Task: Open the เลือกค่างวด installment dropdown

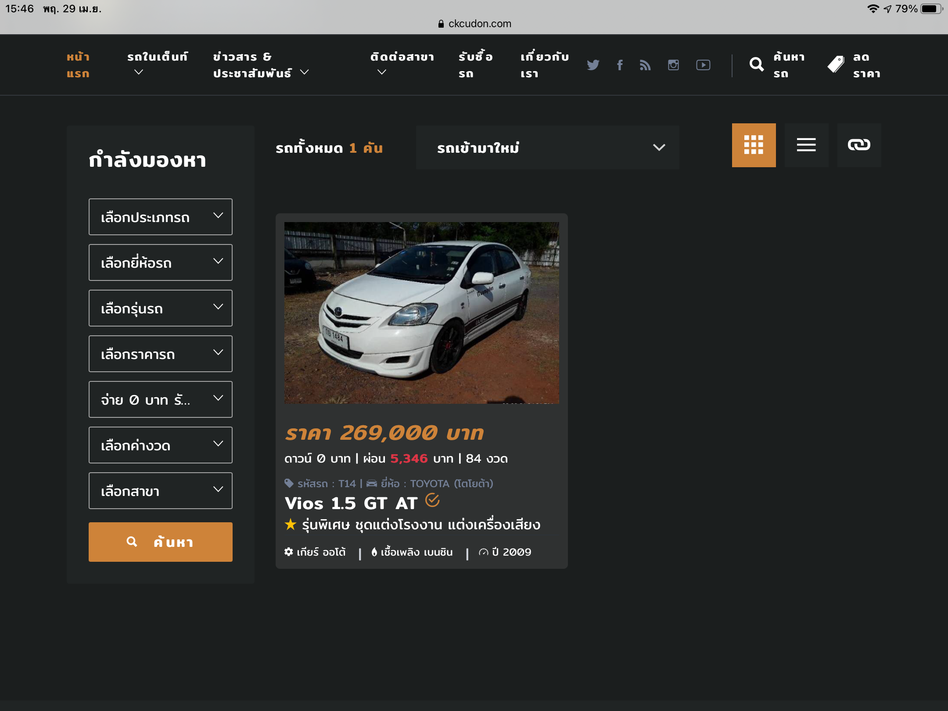Action: 160,445
